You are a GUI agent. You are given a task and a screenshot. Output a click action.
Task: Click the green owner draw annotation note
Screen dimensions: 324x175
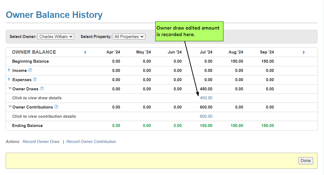(x=189, y=31)
